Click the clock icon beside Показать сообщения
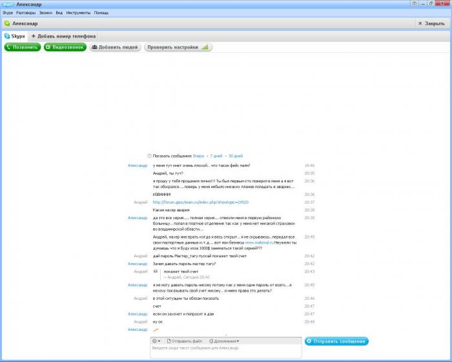 (149, 156)
